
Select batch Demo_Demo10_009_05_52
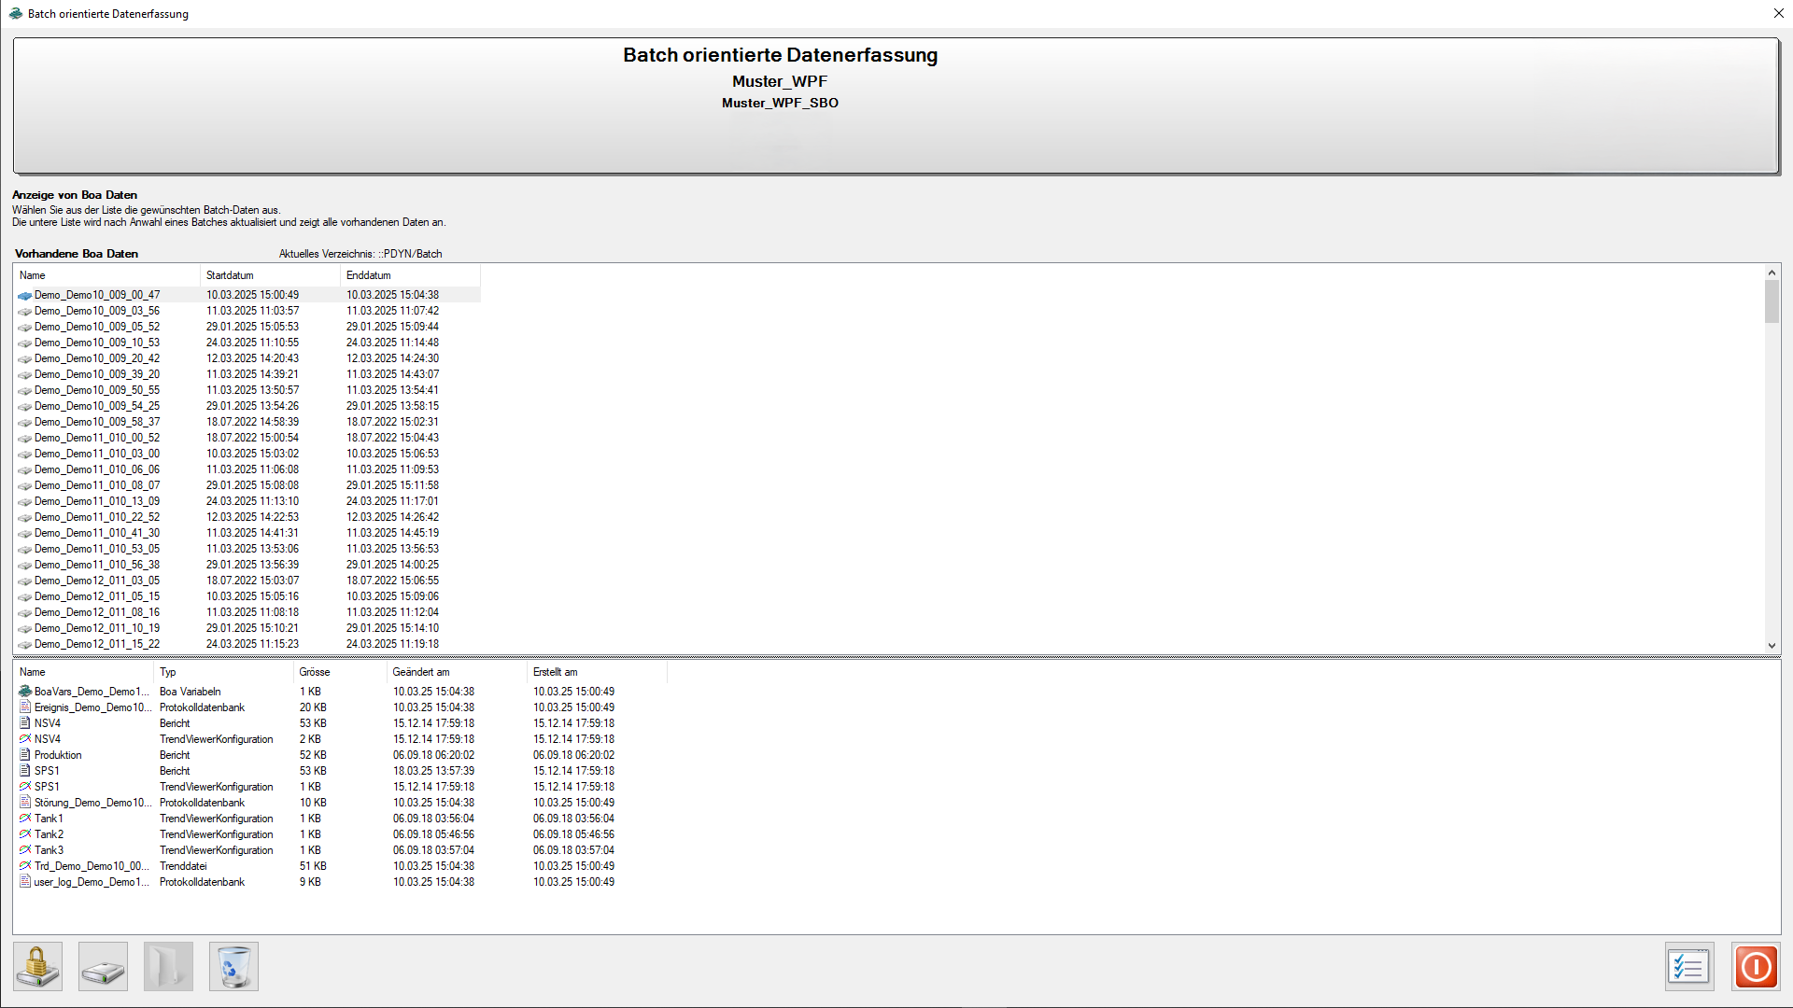point(247,327)
